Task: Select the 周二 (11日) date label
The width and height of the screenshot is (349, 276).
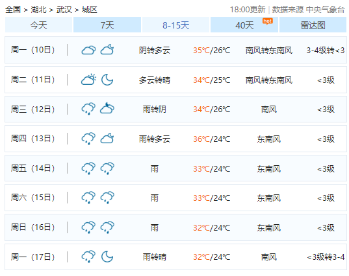Action: click(32, 80)
